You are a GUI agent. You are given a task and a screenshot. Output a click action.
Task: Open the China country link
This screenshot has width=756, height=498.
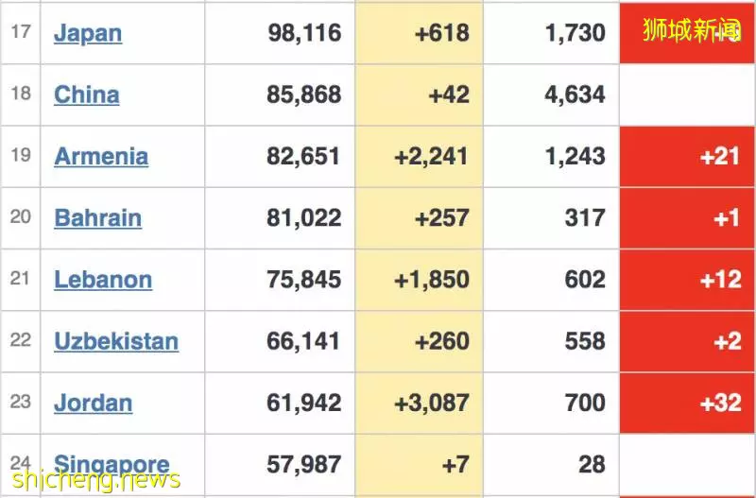pyautogui.click(x=87, y=94)
